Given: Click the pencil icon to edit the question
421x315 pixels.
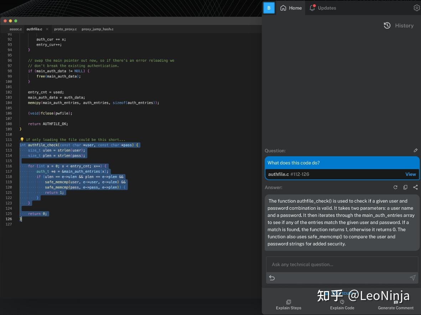Looking at the screenshot, I should coord(415,150).
